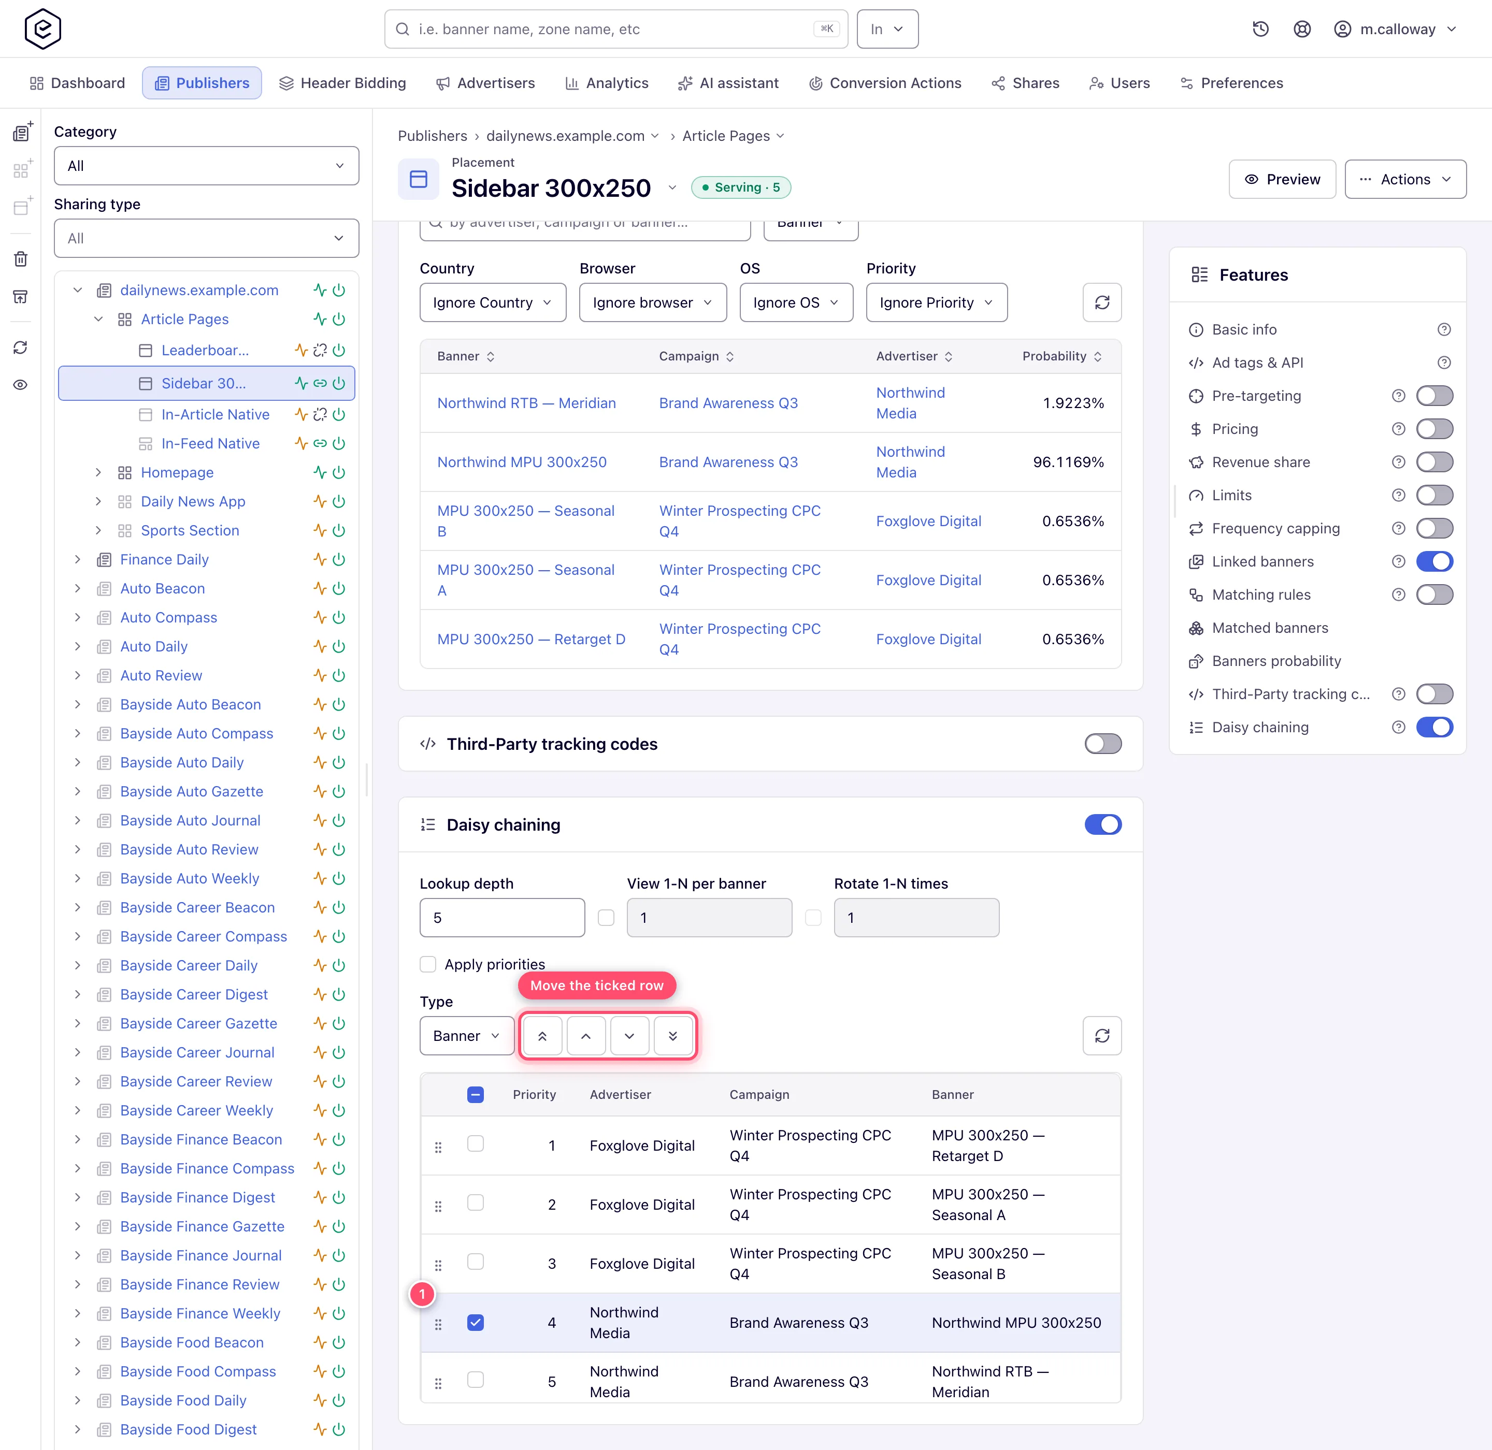This screenshot has width=1492, height=1450.
Task: Open the support lifebuoy icon
Action: click(x=1302, y=29)
